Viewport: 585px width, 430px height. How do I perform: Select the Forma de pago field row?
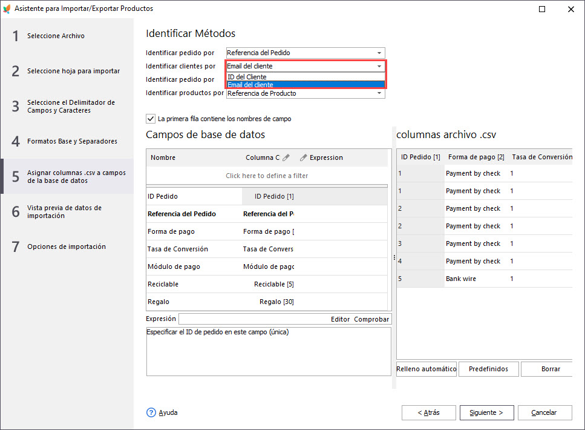[x=267, y=231]
